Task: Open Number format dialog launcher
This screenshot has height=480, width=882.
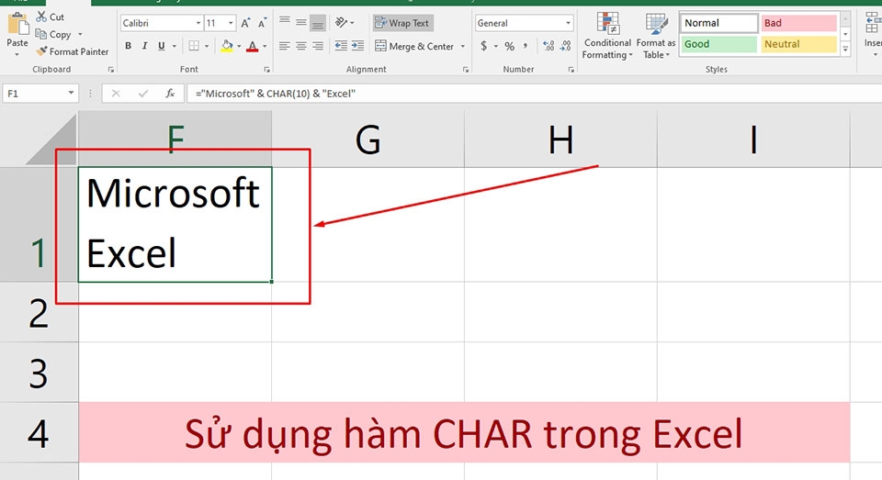Action: (x=571, y=70)
